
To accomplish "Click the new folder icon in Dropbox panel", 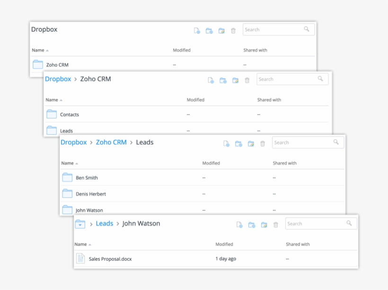I will [210, 30].
